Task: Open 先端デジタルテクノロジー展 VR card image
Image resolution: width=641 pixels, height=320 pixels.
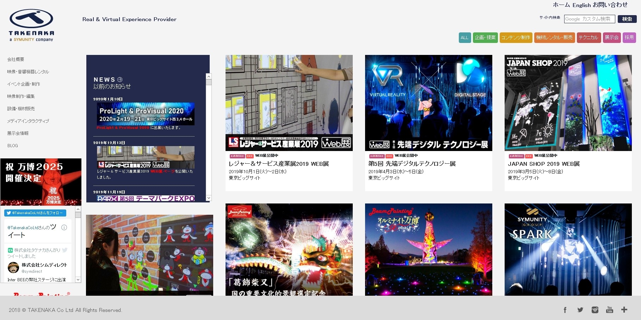Action: point(429,103)
